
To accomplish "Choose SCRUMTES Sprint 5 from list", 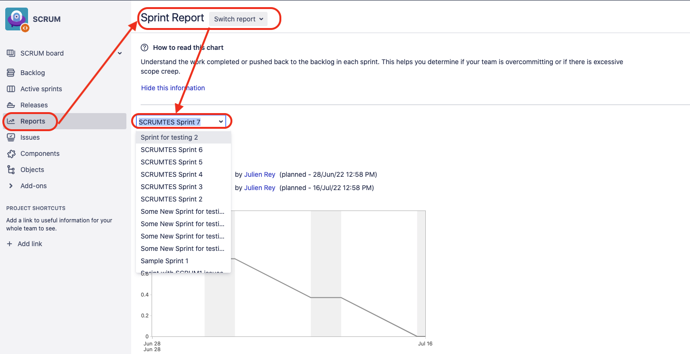I will 183,162.
